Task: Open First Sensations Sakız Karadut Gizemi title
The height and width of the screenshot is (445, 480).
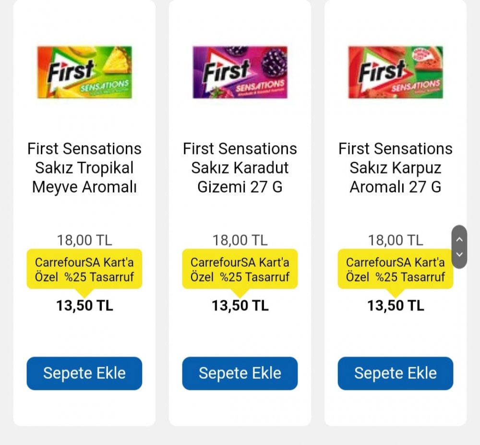Action: [240, 168]
